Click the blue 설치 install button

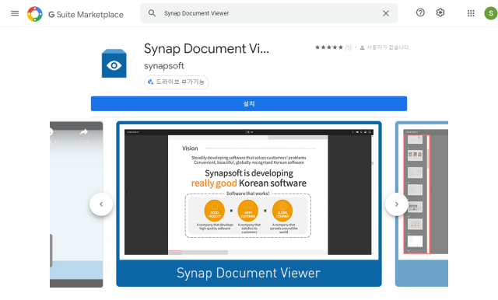(x=249, y=103)
